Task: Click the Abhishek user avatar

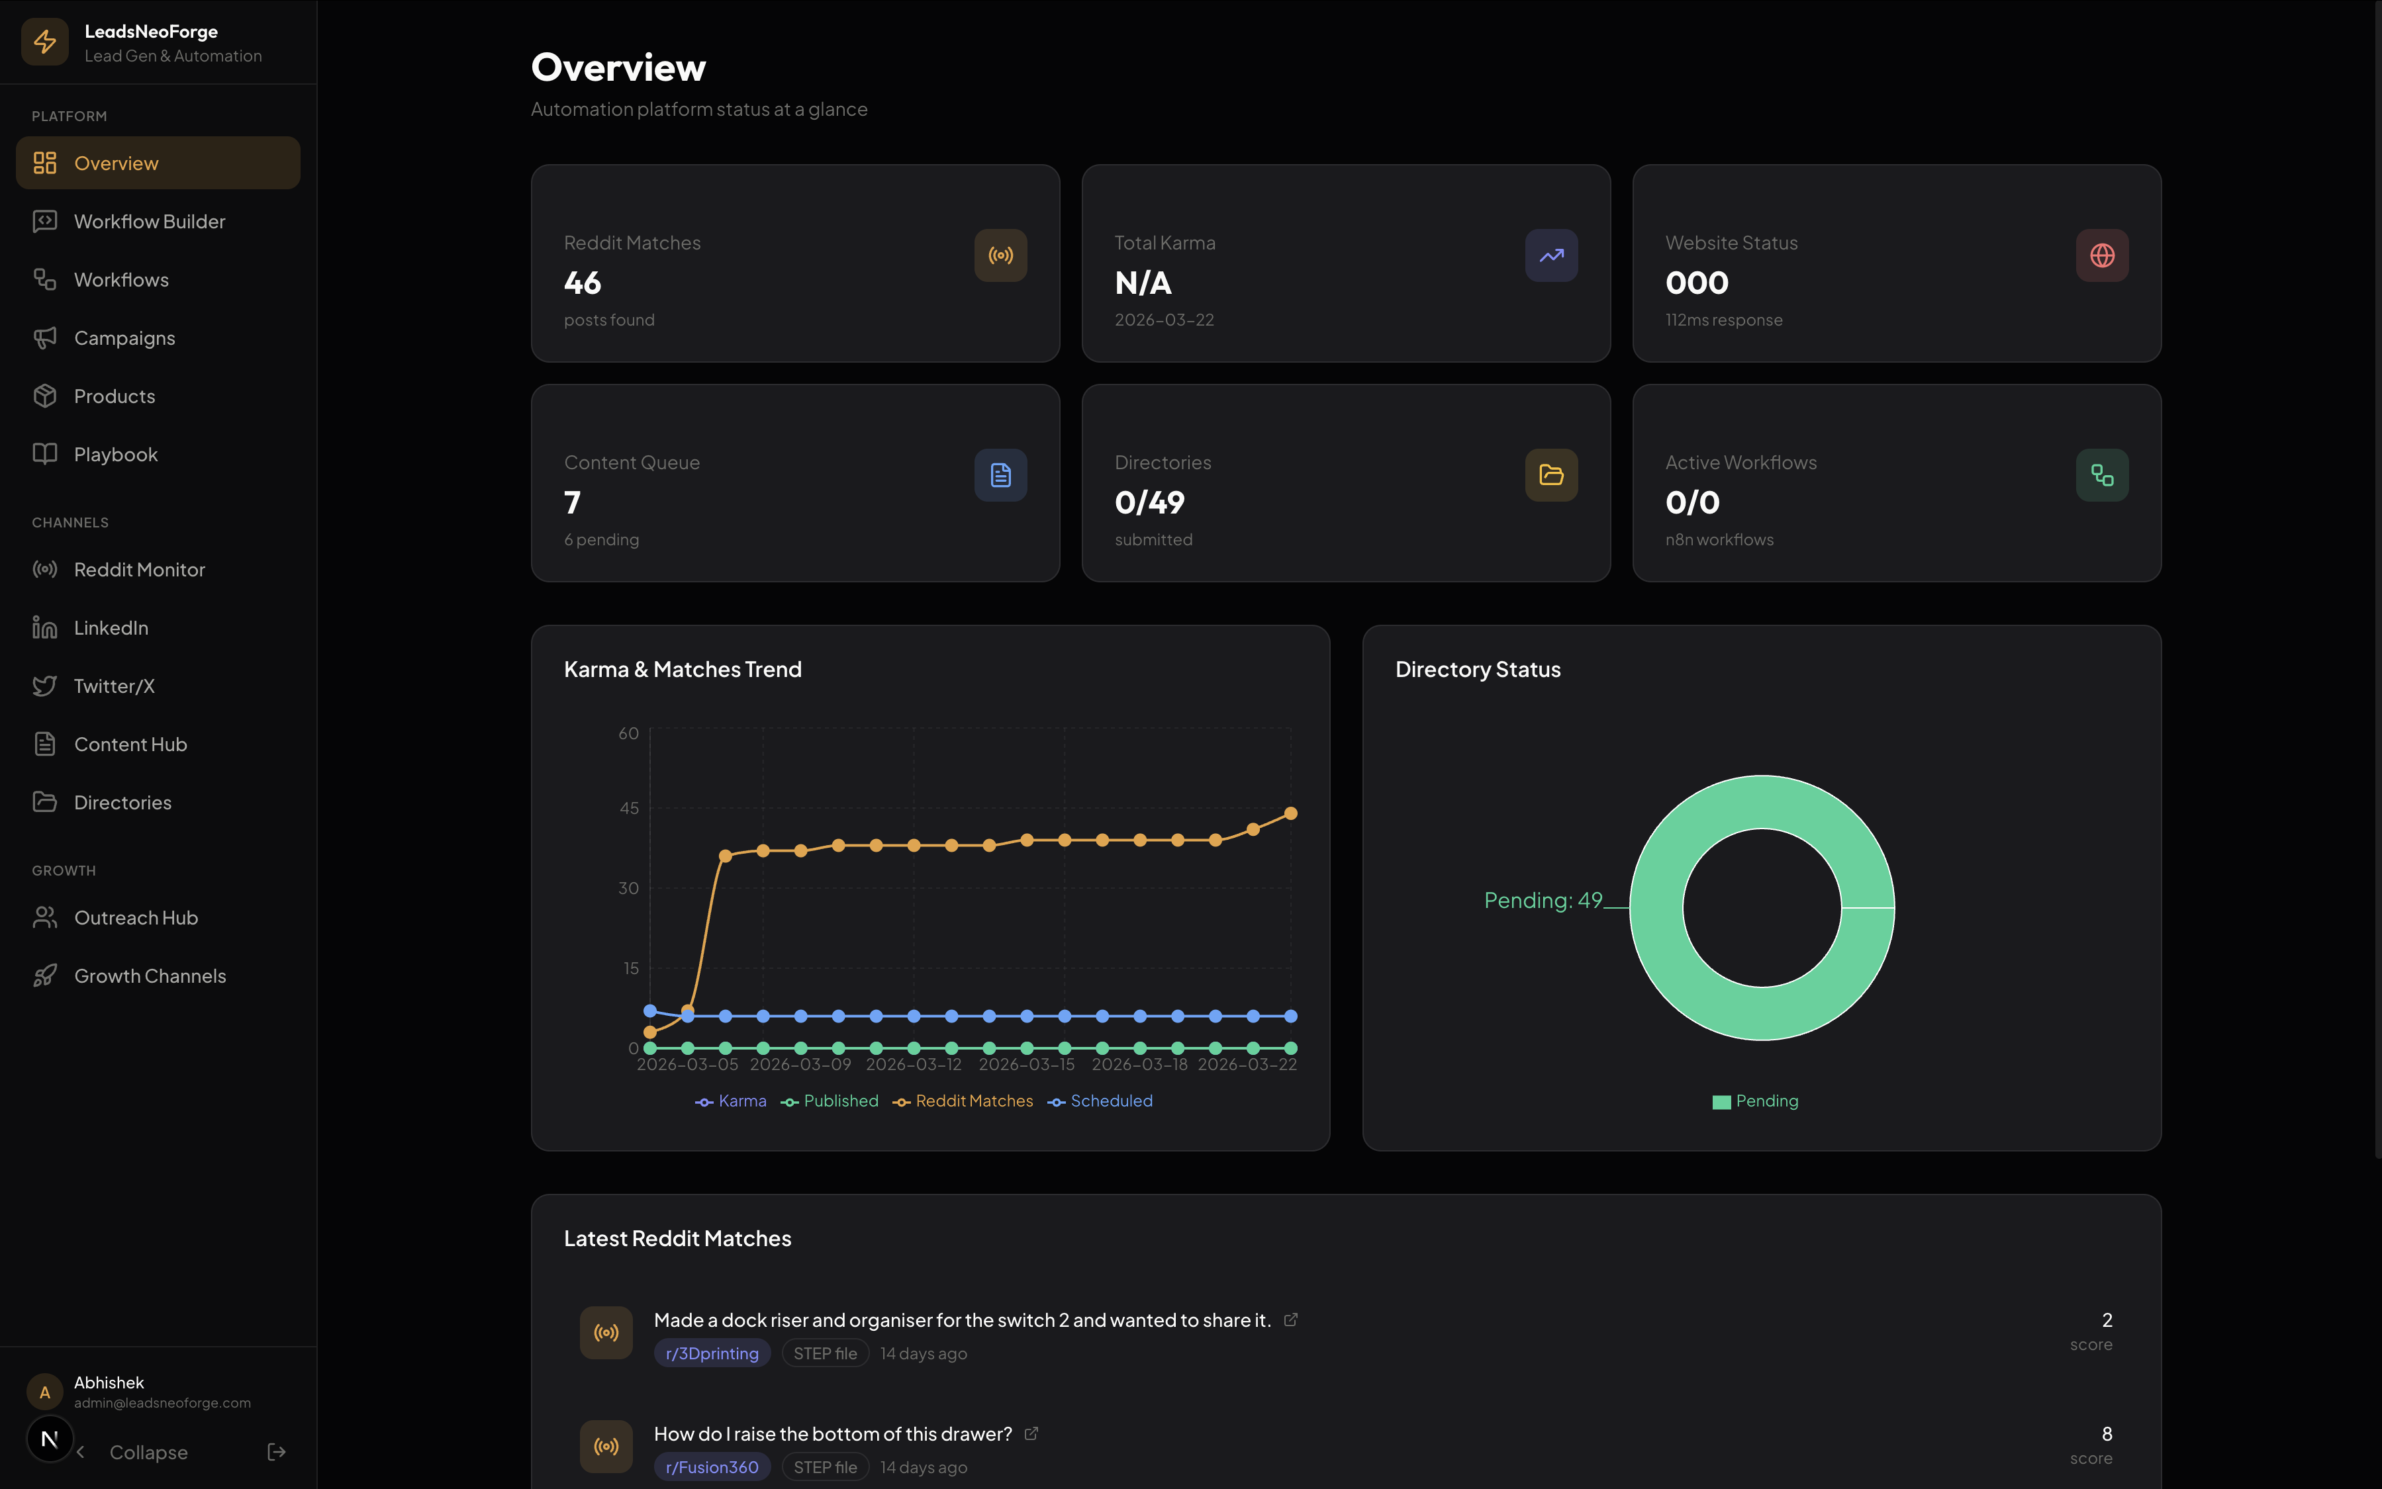Action: point(44,1392)
